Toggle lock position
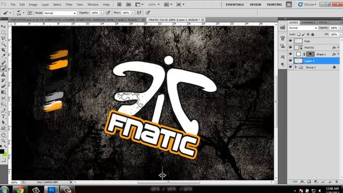Image resolution: width=343 pixels, height=193 pixels. point(308,34)
